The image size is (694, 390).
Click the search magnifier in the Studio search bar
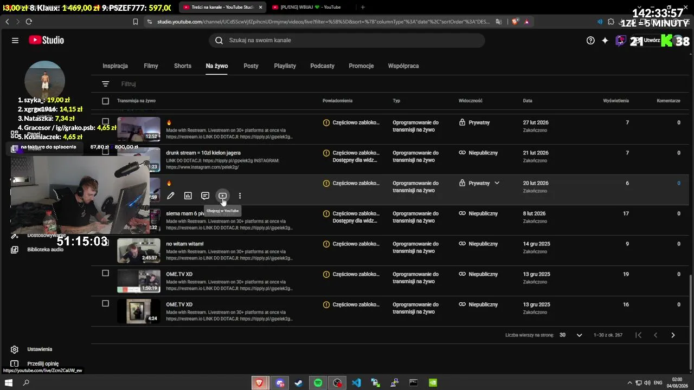click(x=219, y=40)
